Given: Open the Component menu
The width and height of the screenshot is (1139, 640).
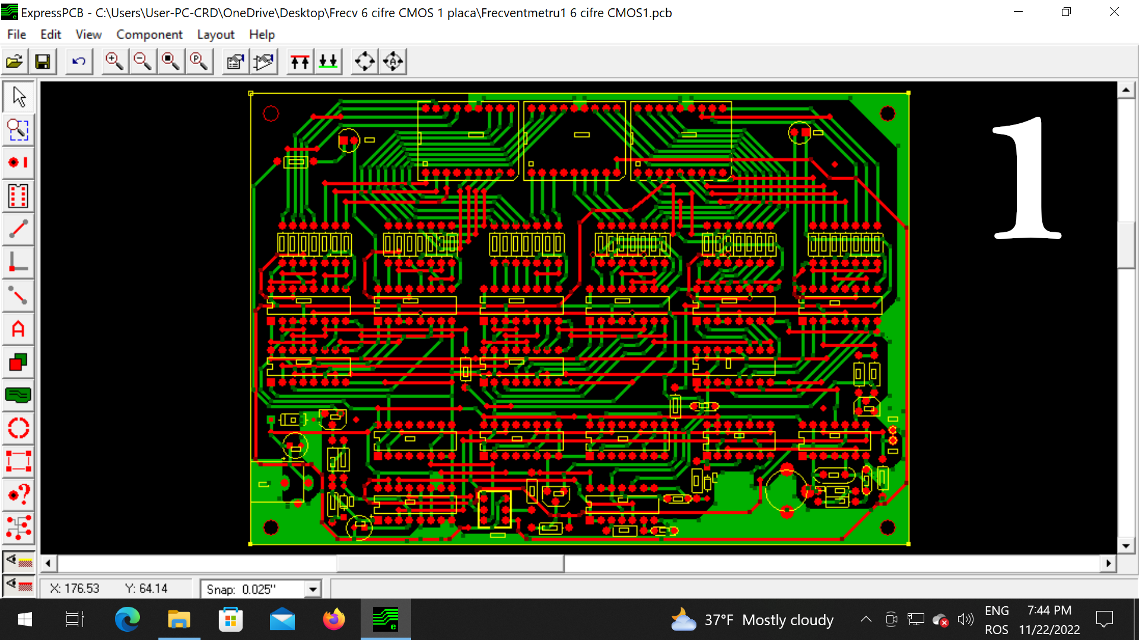Looking at the screenshot, I should (x=149, y=34).
